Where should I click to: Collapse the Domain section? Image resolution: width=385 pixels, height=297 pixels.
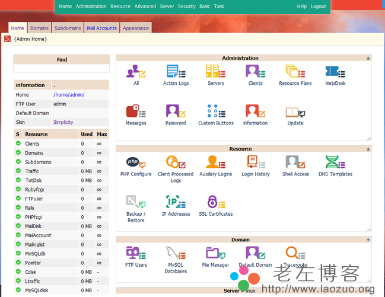368,240
